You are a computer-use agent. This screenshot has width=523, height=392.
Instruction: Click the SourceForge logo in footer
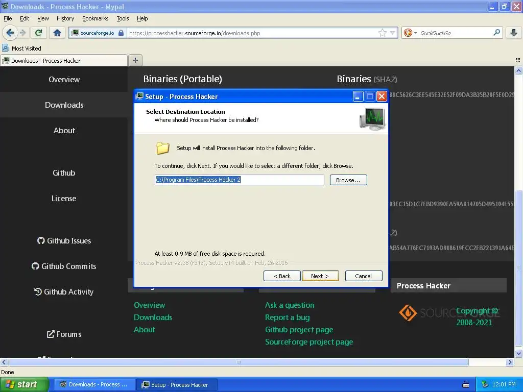pyautogui.click(x=449, y=313)
